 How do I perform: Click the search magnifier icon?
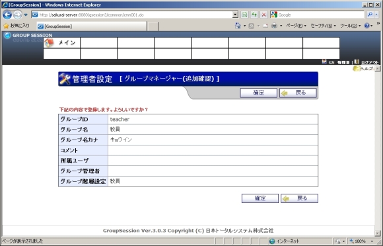[370, 15]
